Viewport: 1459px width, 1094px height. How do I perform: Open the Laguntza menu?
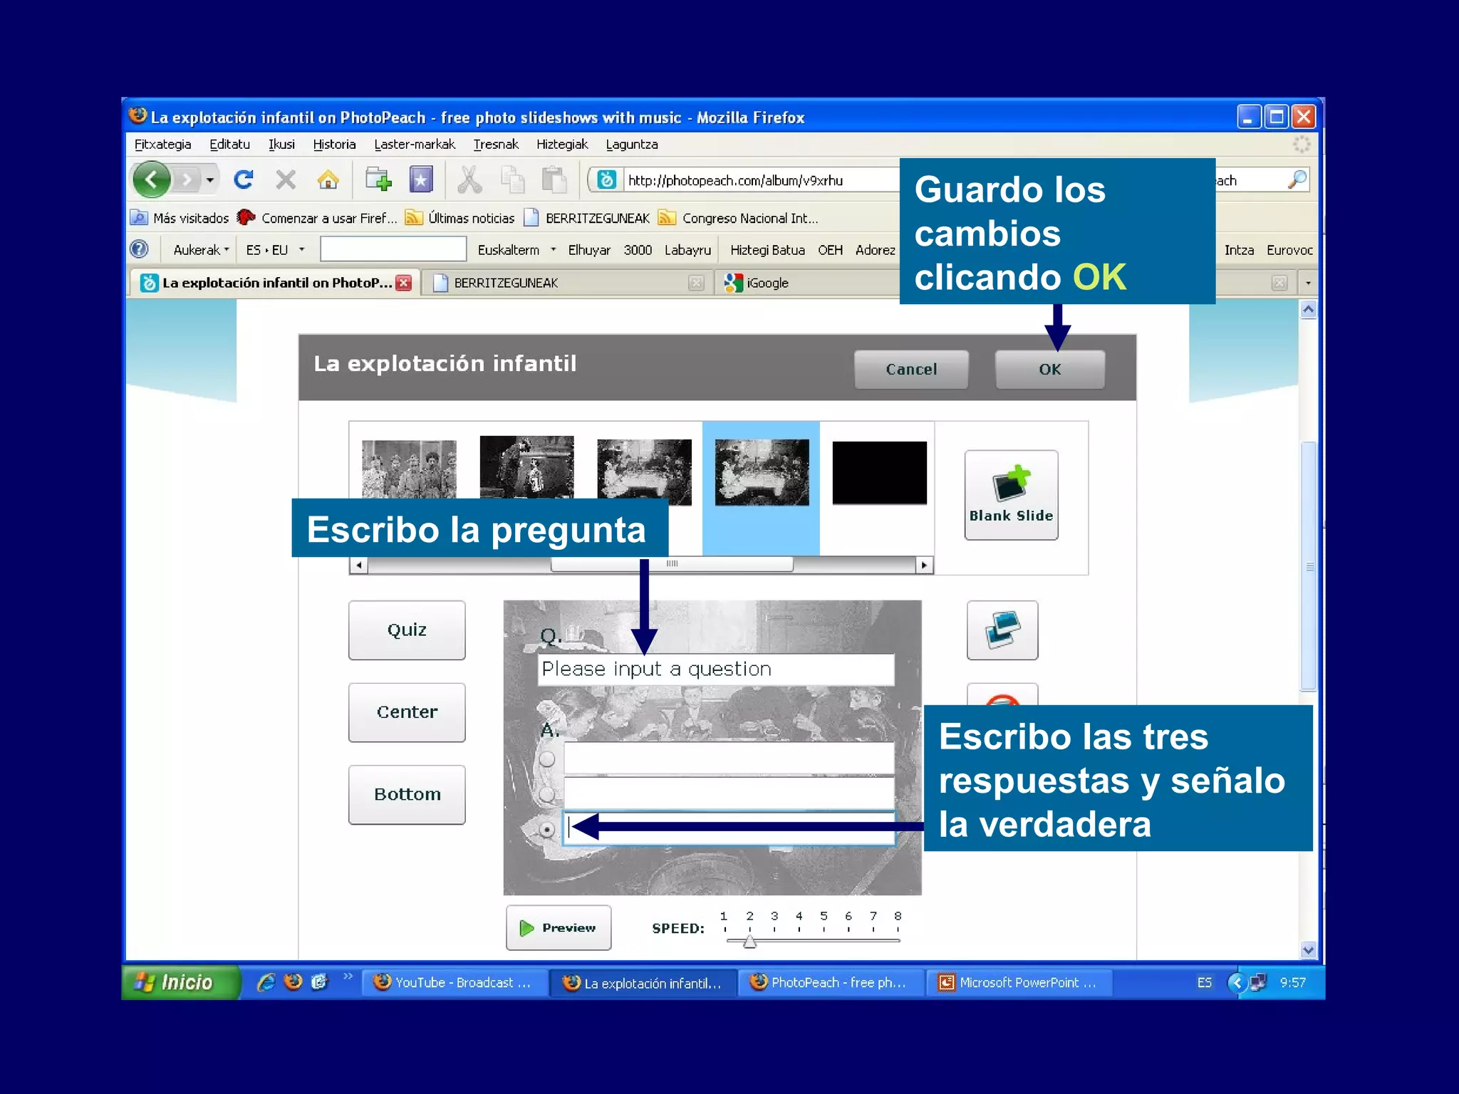pyautogui.click(x=632, y=145)
